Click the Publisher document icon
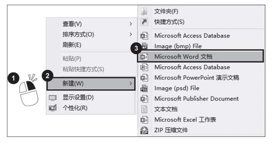The height and width of the screenshot is (143, 275). (144, 99)
